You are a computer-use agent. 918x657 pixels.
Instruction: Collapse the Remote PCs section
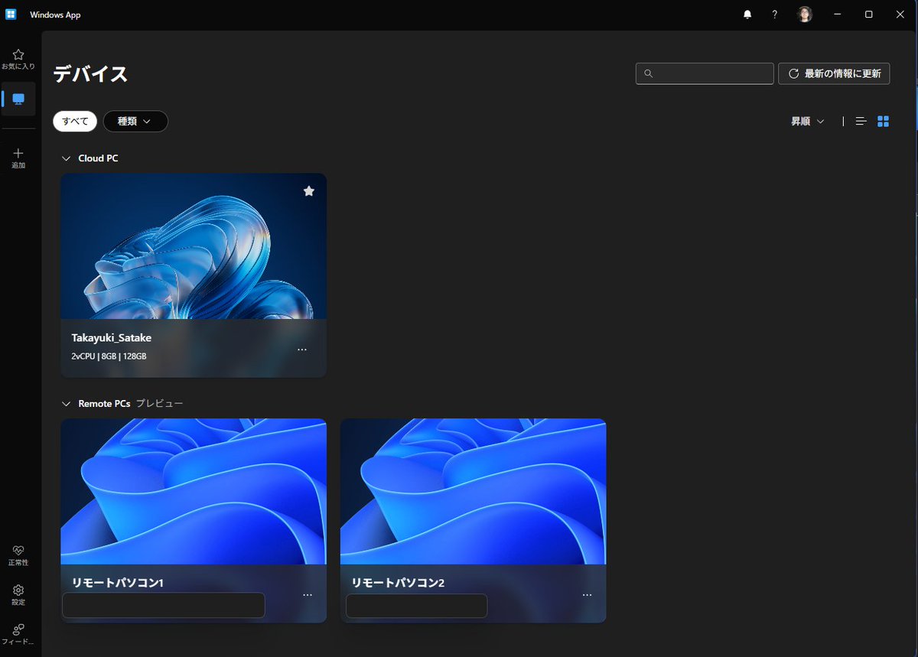click(x=66, y=403)
